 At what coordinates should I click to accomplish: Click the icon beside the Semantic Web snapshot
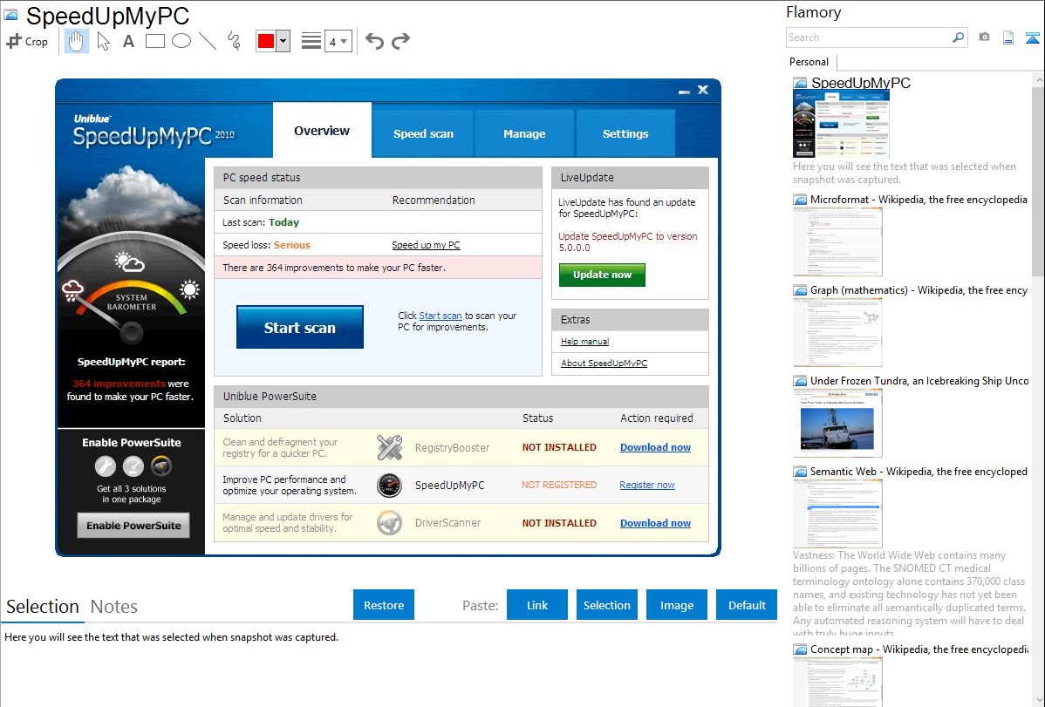pos(800,472)
